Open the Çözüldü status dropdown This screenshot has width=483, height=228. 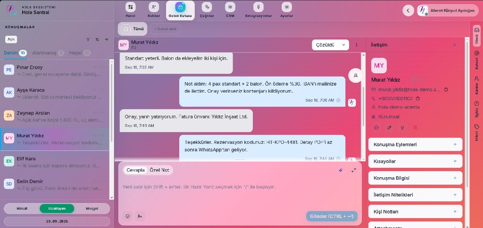click(330, 45)
